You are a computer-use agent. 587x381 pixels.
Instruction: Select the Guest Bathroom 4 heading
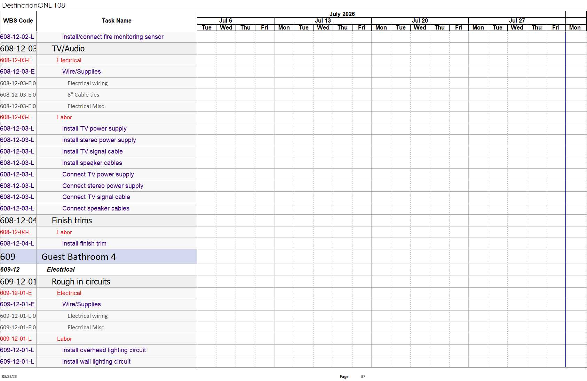pos(79,257)
